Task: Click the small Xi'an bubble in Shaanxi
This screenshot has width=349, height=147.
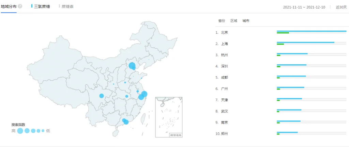Action: (x=113, y=84)
